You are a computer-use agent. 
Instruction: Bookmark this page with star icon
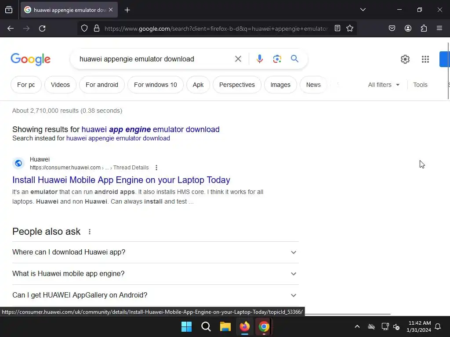tap(349, 28)
